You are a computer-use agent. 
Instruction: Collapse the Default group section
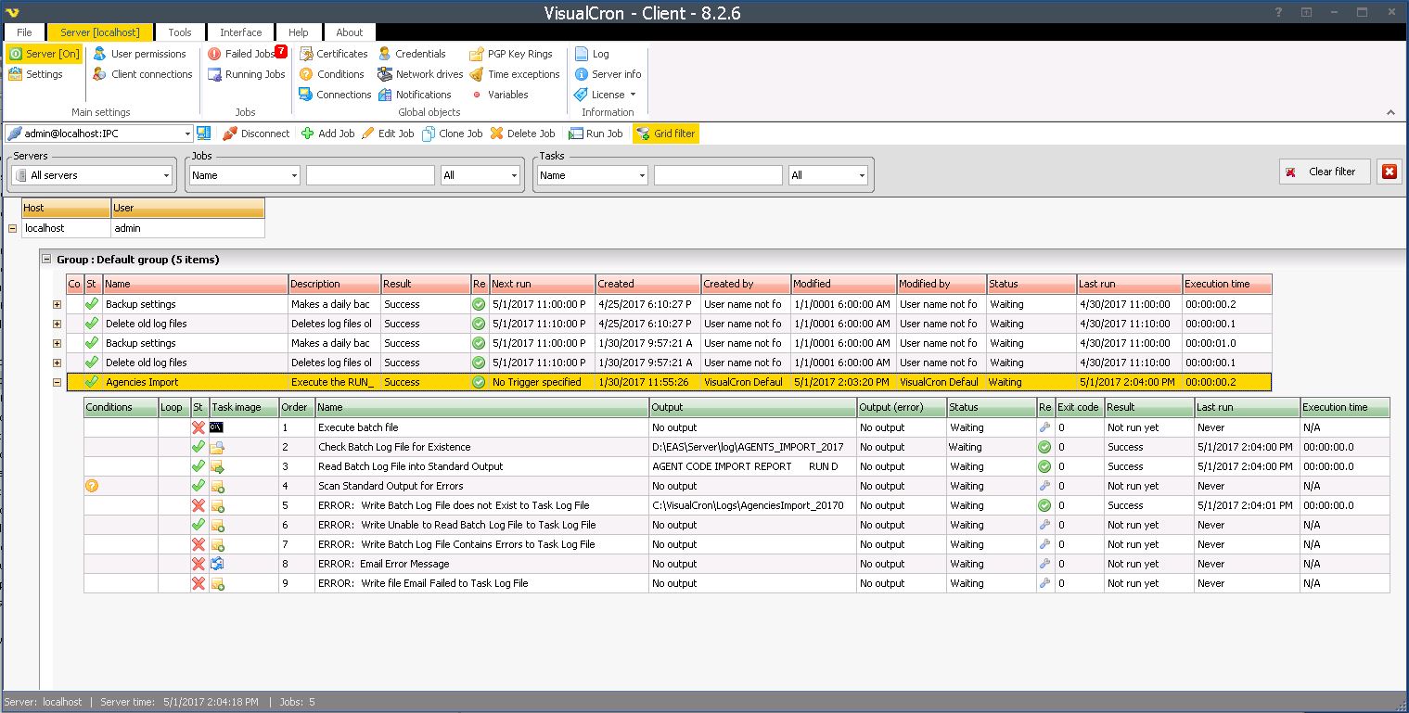tap(46, 260)
